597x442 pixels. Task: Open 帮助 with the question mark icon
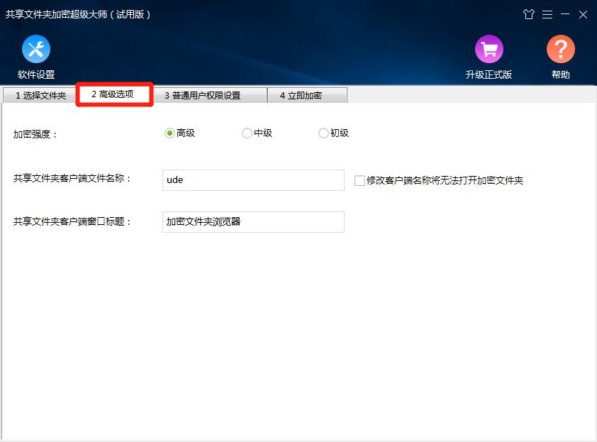pos(560,50)
